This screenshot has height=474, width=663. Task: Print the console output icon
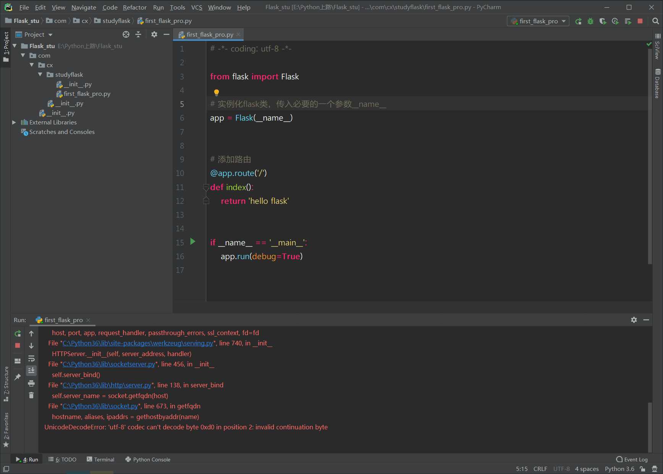click(31, 383)
